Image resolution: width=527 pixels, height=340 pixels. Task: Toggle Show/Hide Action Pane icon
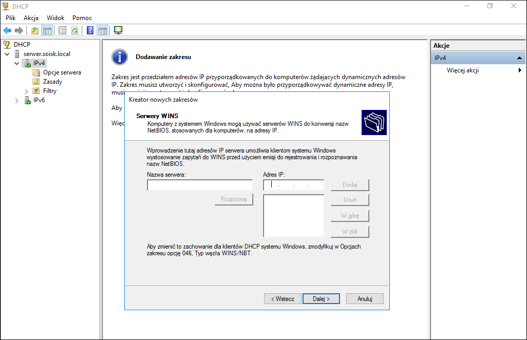(x=103, y=31)
